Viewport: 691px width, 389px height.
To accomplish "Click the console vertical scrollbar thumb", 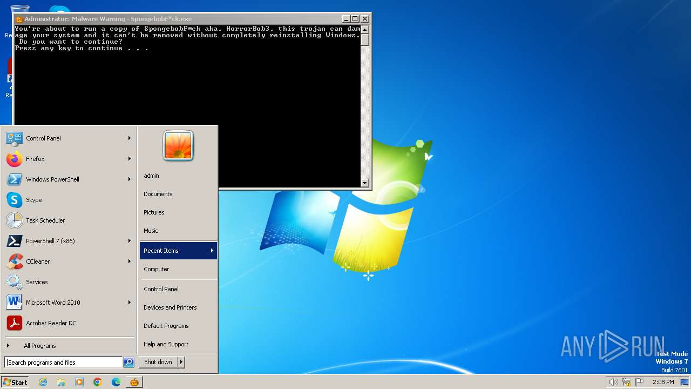I will pos(365,39).
